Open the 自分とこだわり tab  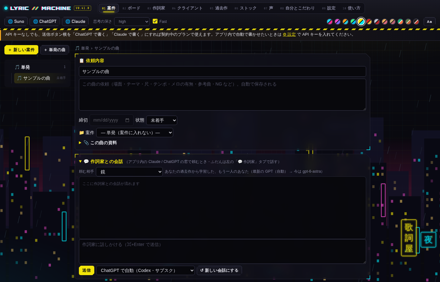tap(297, 8)
